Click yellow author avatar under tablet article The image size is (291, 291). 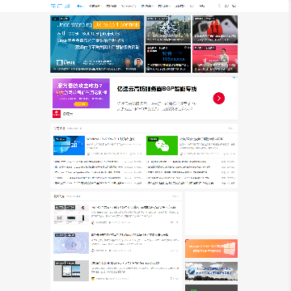click(93, 278)
